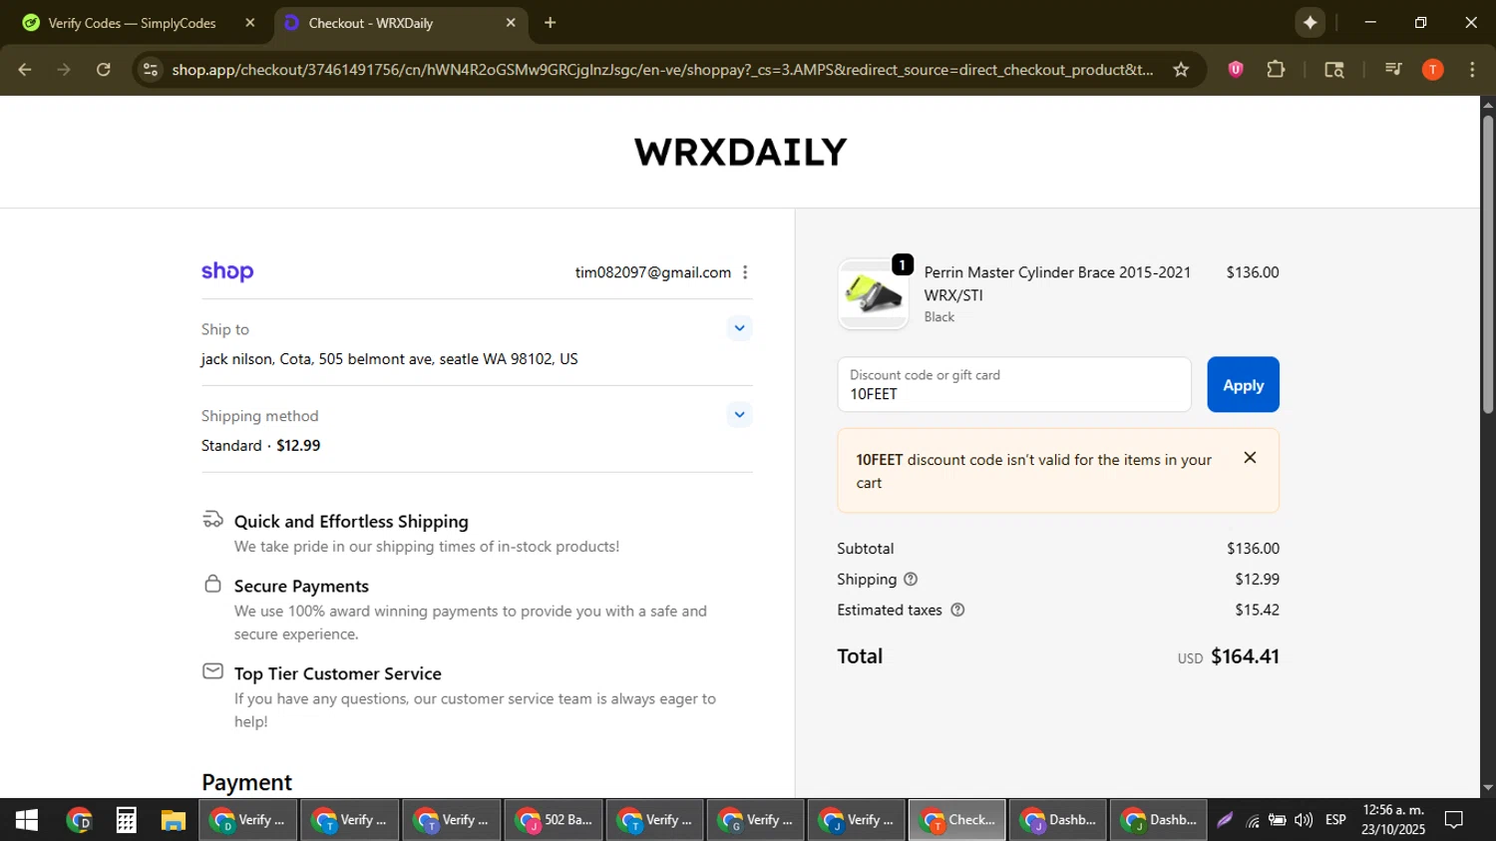This screenshot has height=841, width=1496.
Task: Switch to Verify Codes — SimplyCodes tab
Action: [132, 23]
